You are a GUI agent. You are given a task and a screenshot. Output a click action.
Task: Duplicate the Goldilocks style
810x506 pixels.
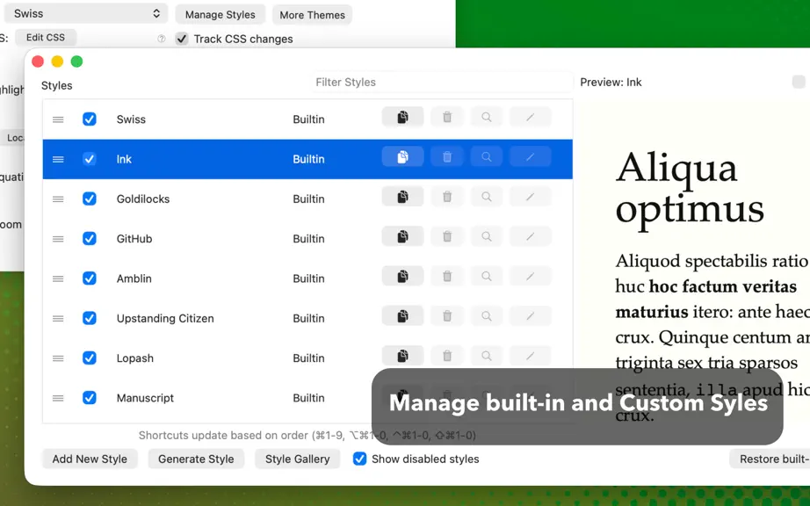tap(402, 197)
